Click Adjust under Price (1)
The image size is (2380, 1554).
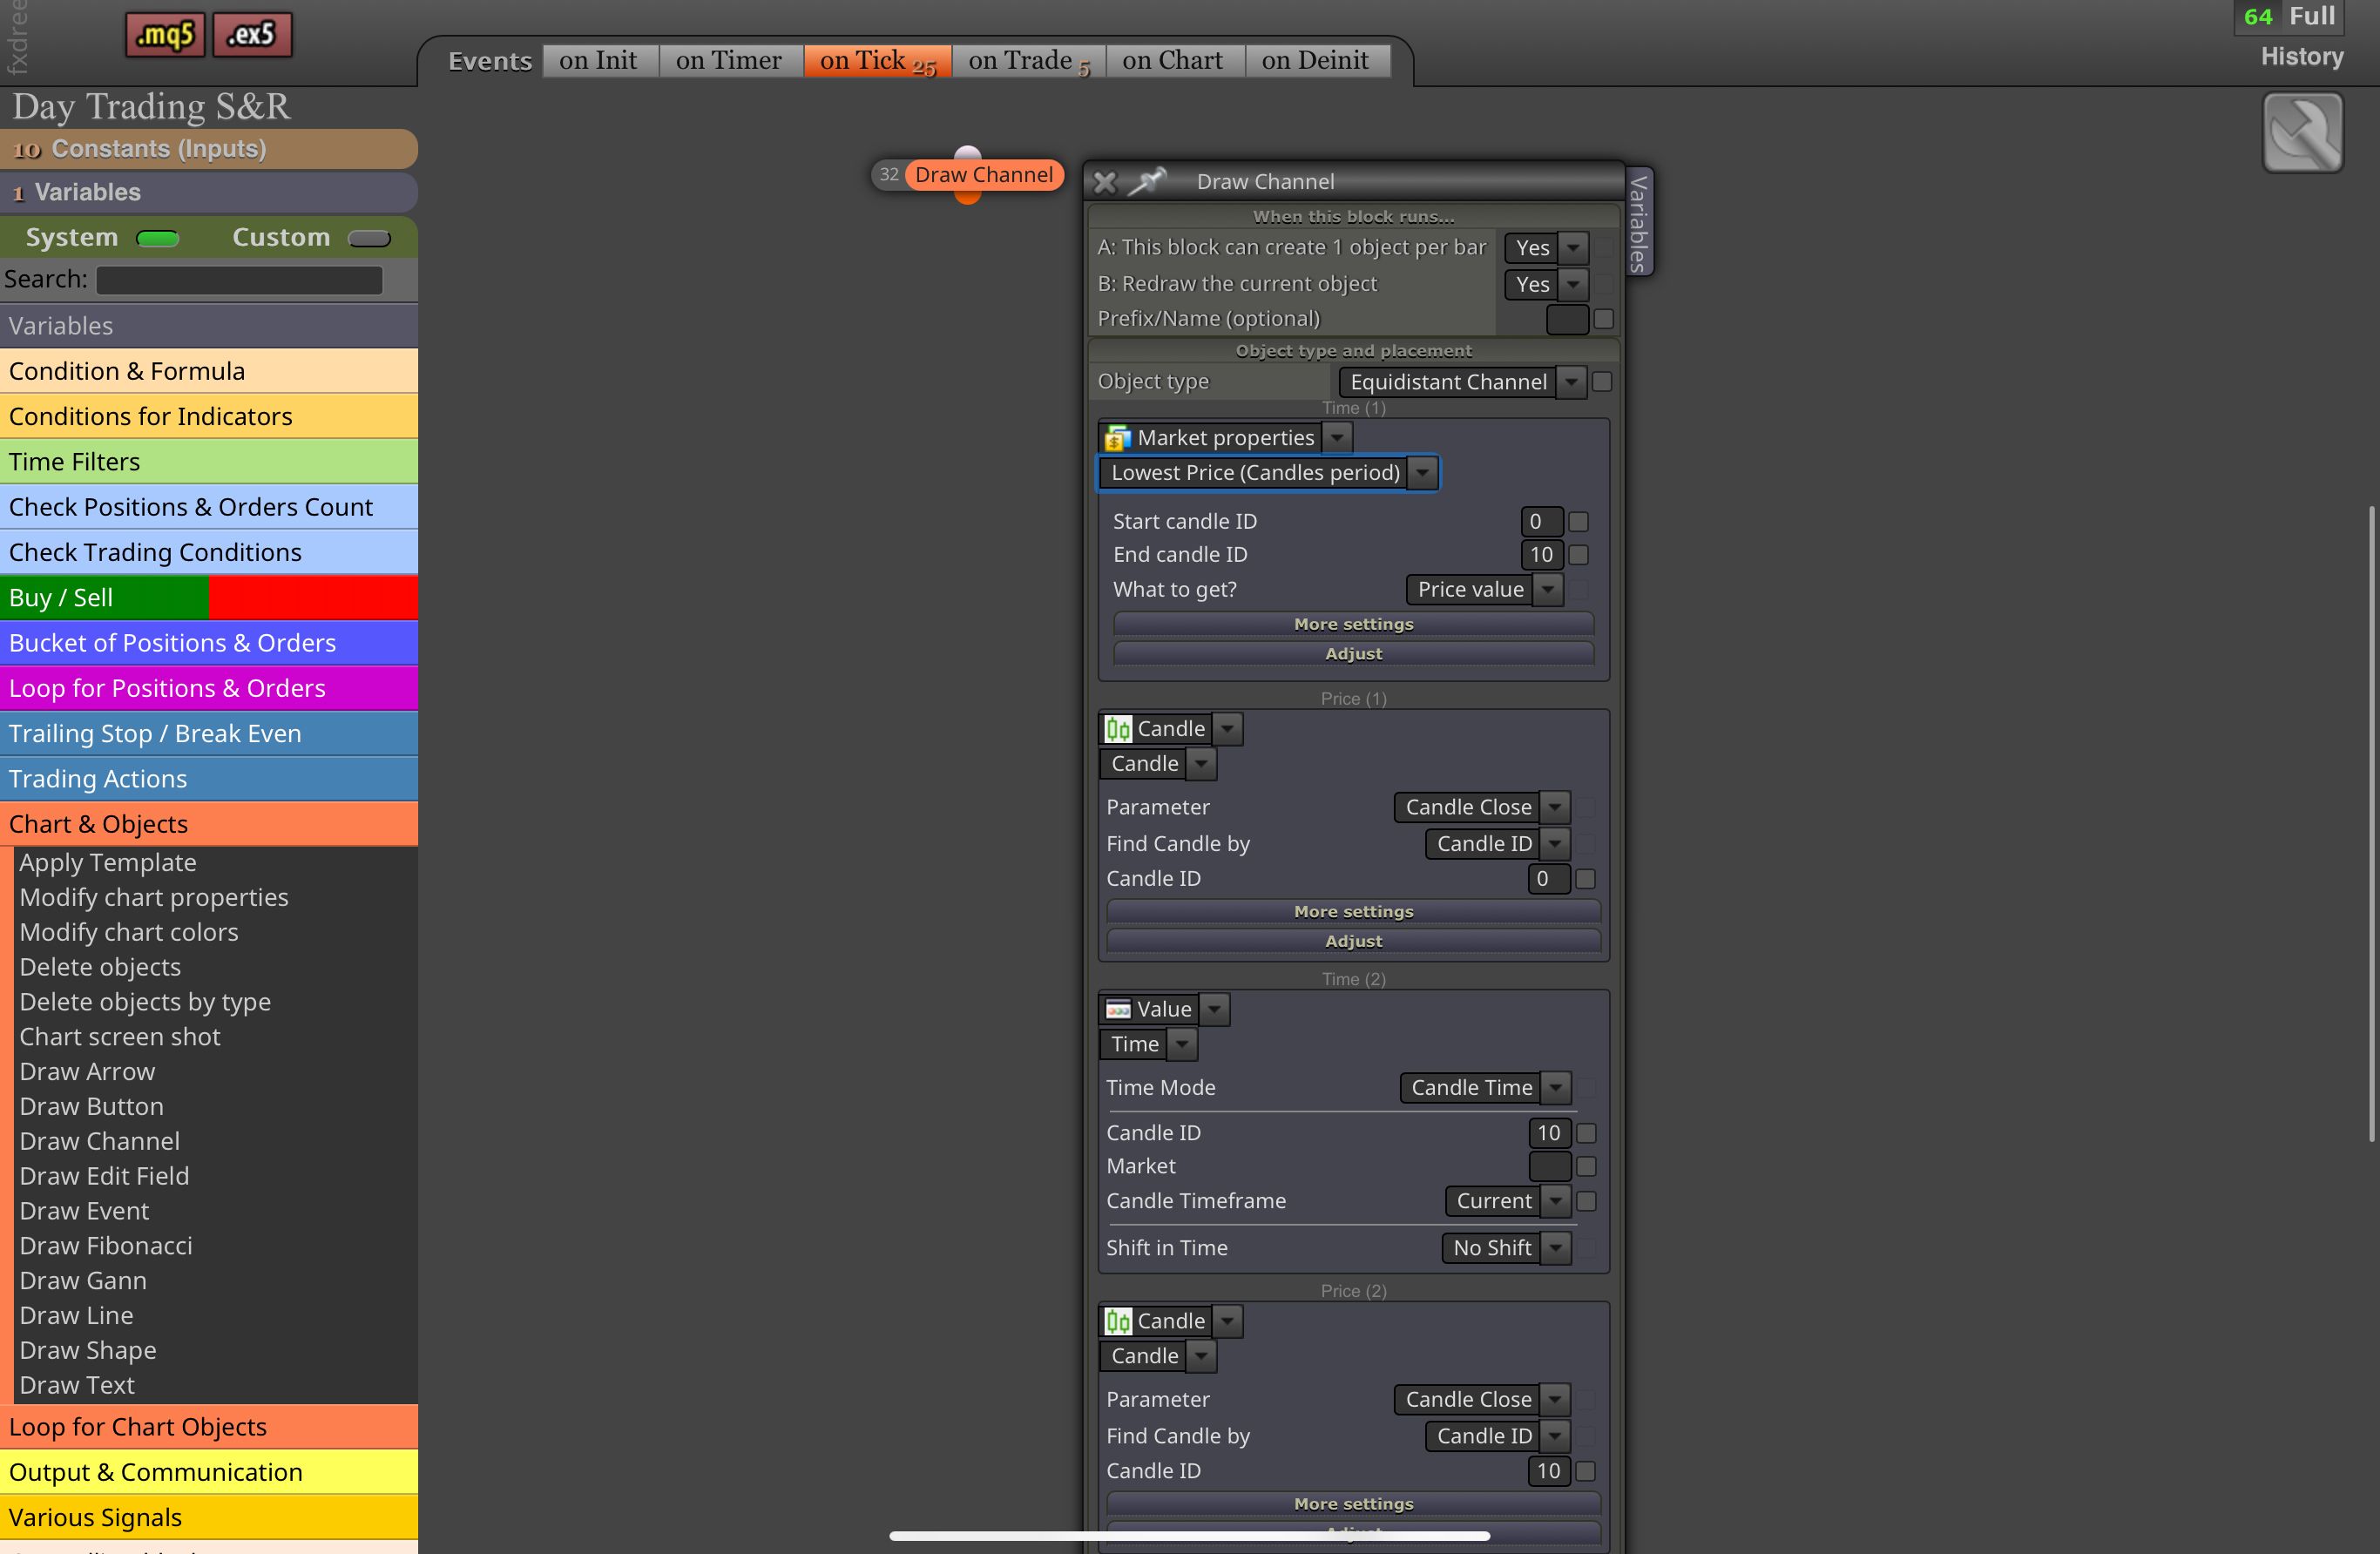tap(1353, 942)
